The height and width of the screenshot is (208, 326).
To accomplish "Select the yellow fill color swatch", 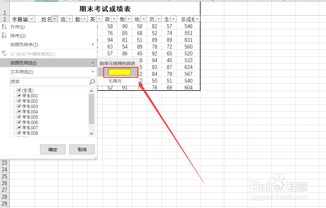I will tap(120, 72).
